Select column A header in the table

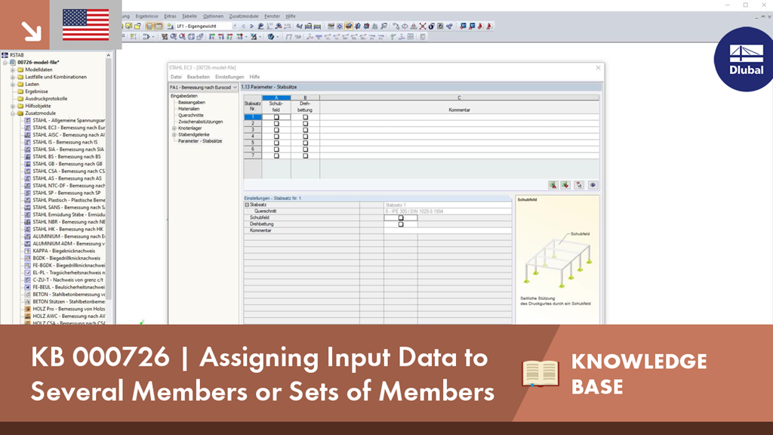pos(276,97)
